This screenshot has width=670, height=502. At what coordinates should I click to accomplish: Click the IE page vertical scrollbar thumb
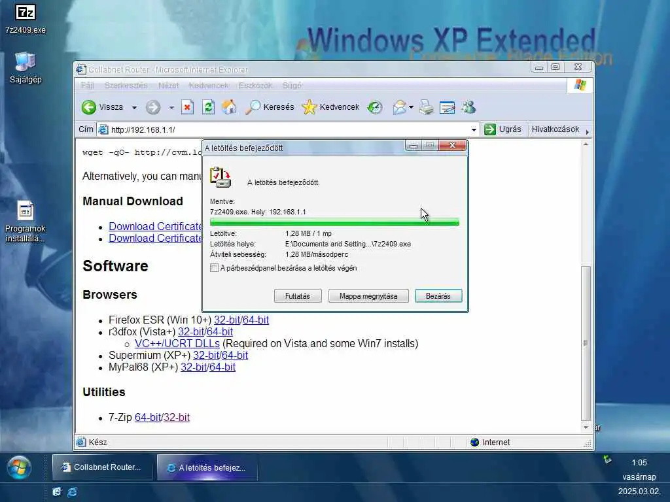pos(586,343)
